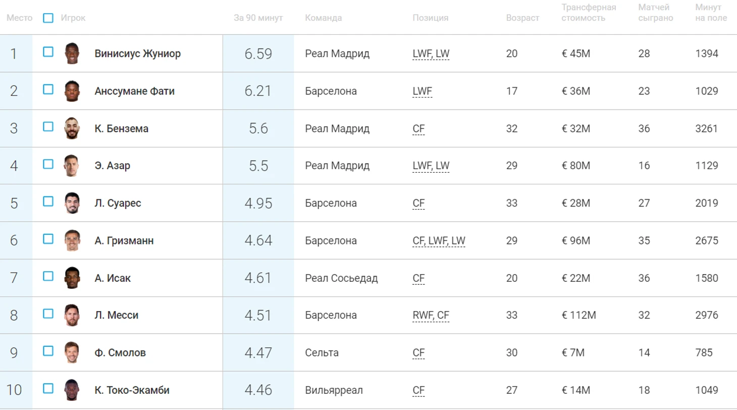Sort by the 'За 90 минут' column
737x410 pixels.
[x=258, y=18]
